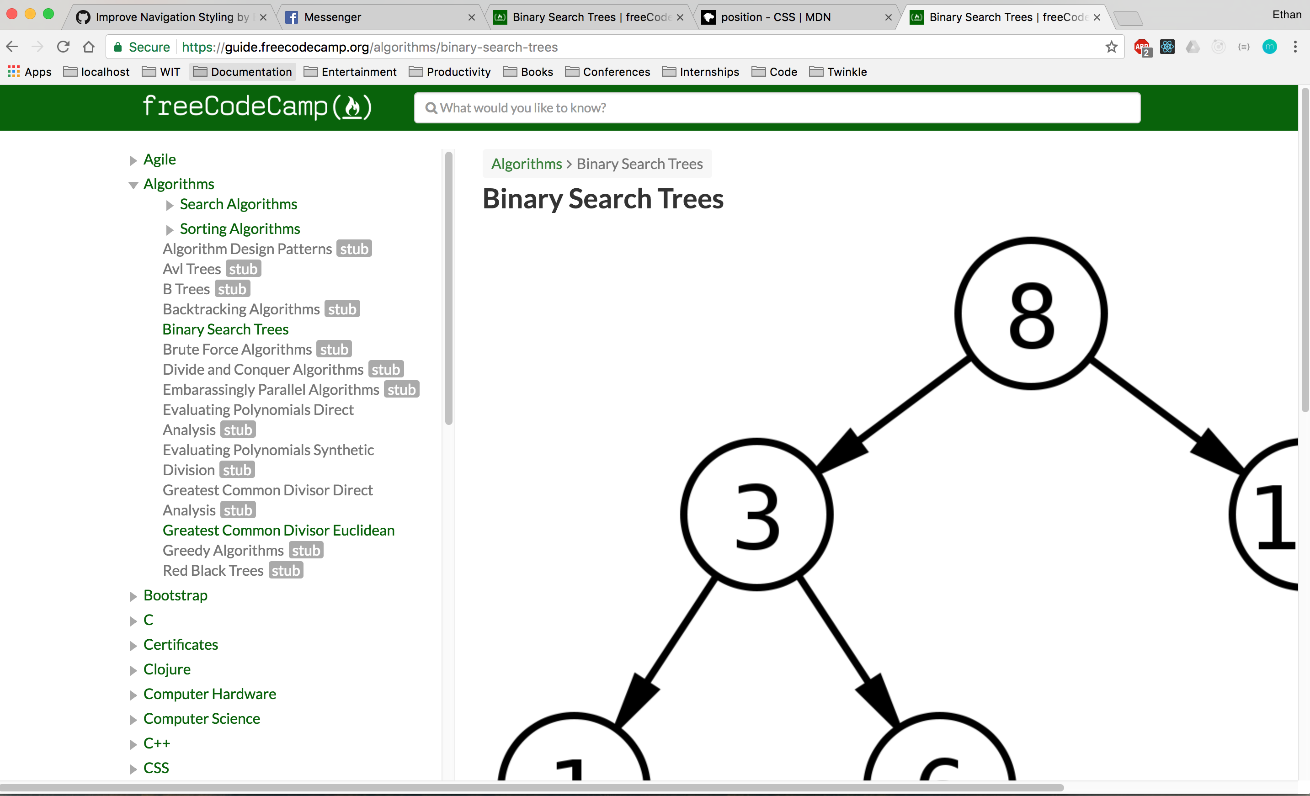Click the browser profile avatar icon
The height and width of the screenshot is (796, 1310).
(1270, 47)
